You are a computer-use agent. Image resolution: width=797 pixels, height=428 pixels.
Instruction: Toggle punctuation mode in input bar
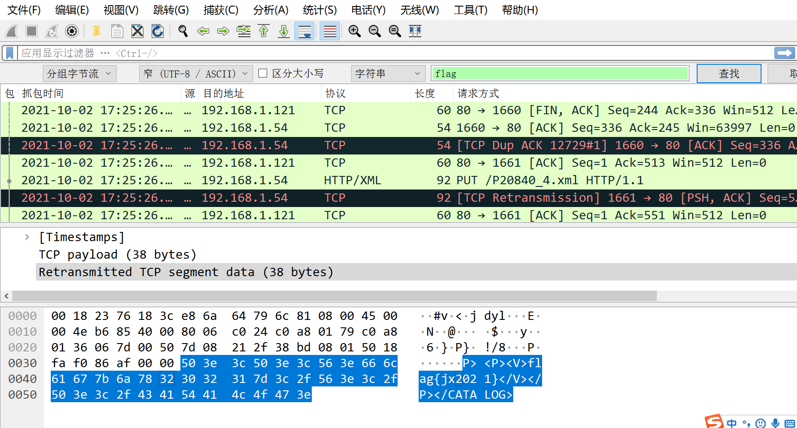click(746, 423)
